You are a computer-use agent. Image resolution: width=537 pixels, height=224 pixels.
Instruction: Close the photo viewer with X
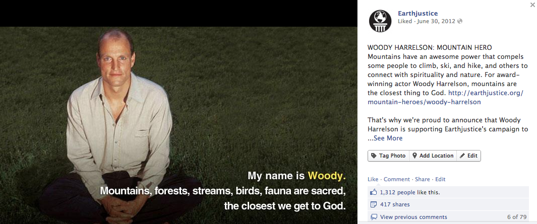[x=532, y=5]
